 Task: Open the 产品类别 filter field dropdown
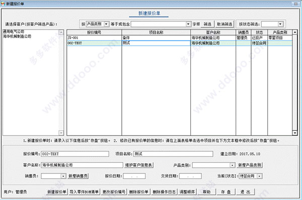(106, 24)
